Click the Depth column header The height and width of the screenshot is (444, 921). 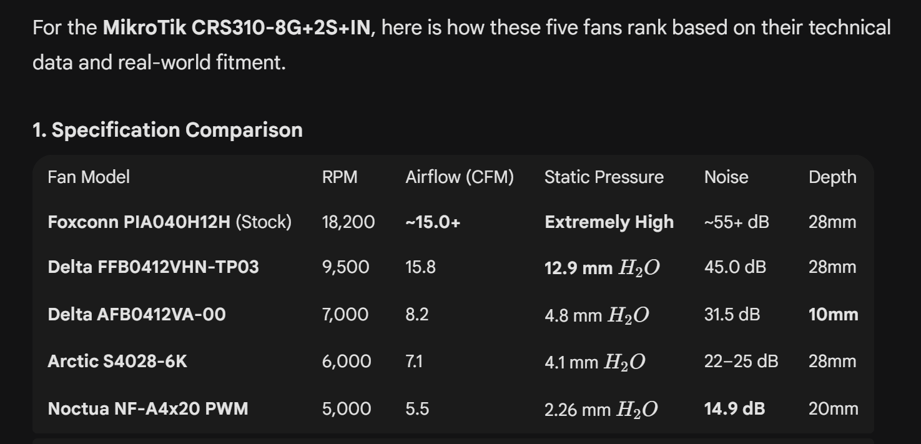click(x=832, y=177)
